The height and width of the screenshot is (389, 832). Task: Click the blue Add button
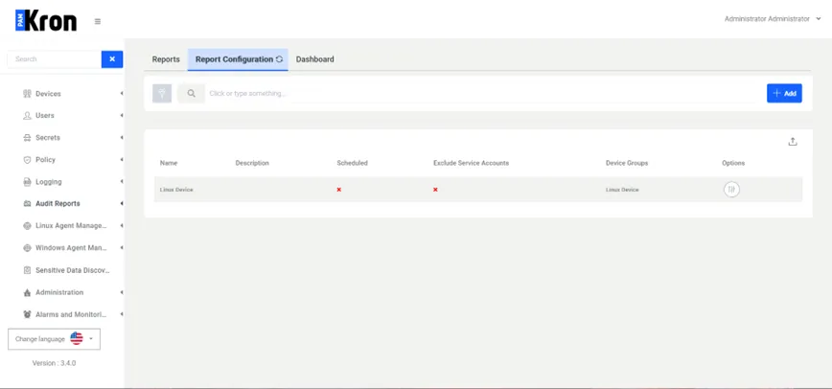[x=784, y=93]
